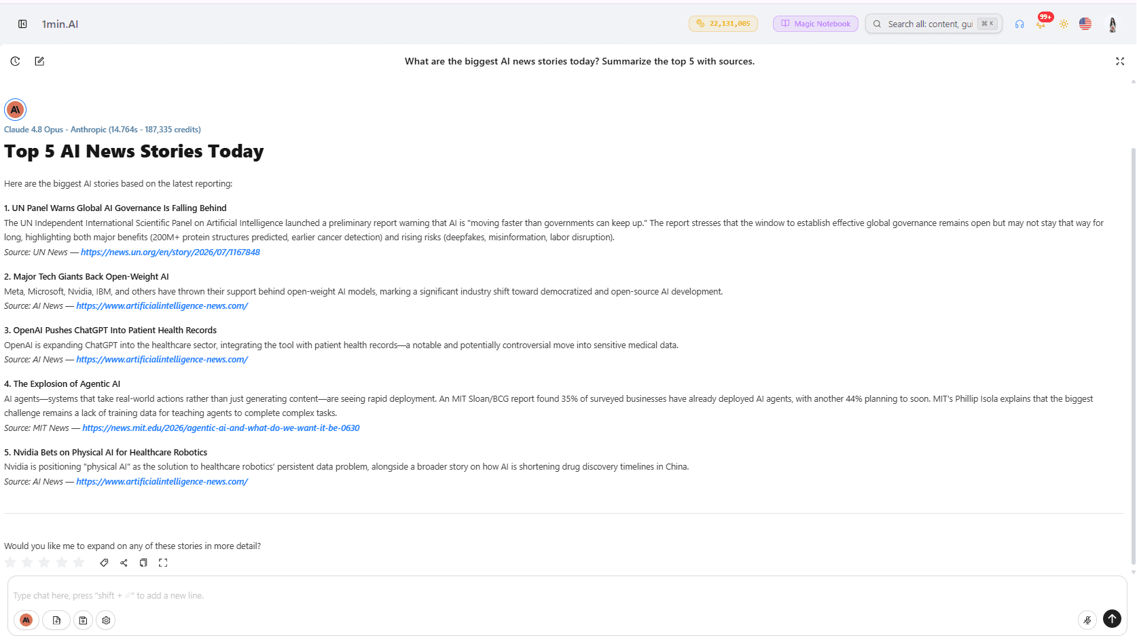The width and height of the screenshot is (1137, 640).
Task: Rate response two stars
Action: coord(27,563)
